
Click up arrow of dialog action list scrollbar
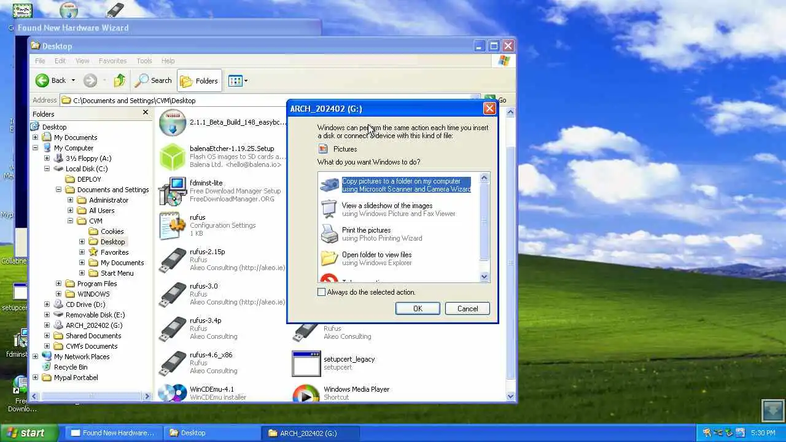point(484,178)
